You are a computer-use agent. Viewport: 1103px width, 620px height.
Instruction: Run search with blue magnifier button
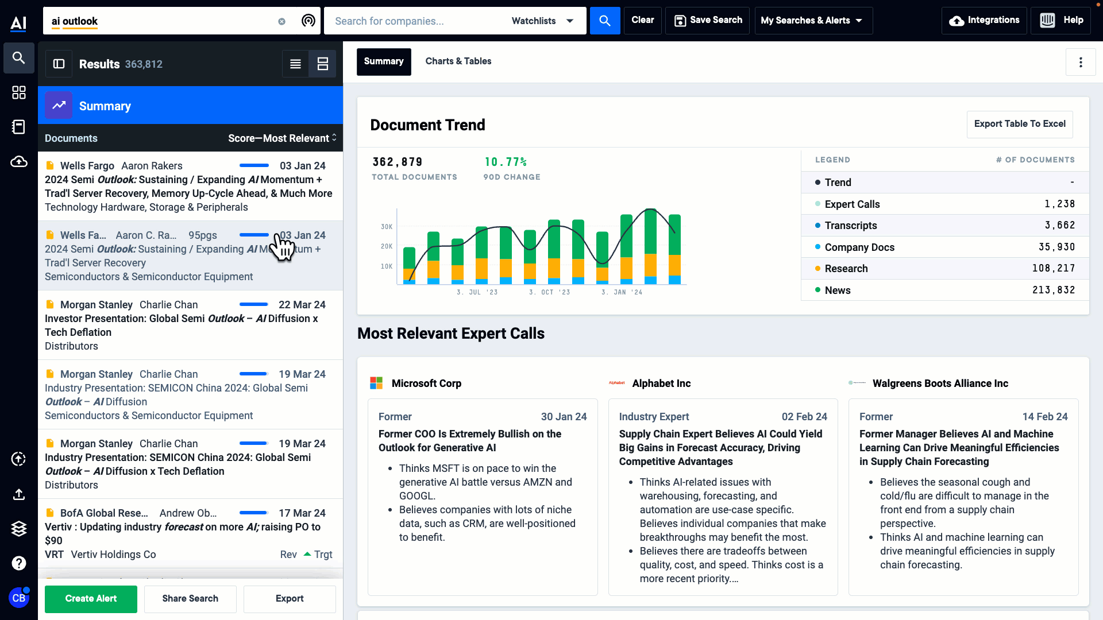click(605, 21)
